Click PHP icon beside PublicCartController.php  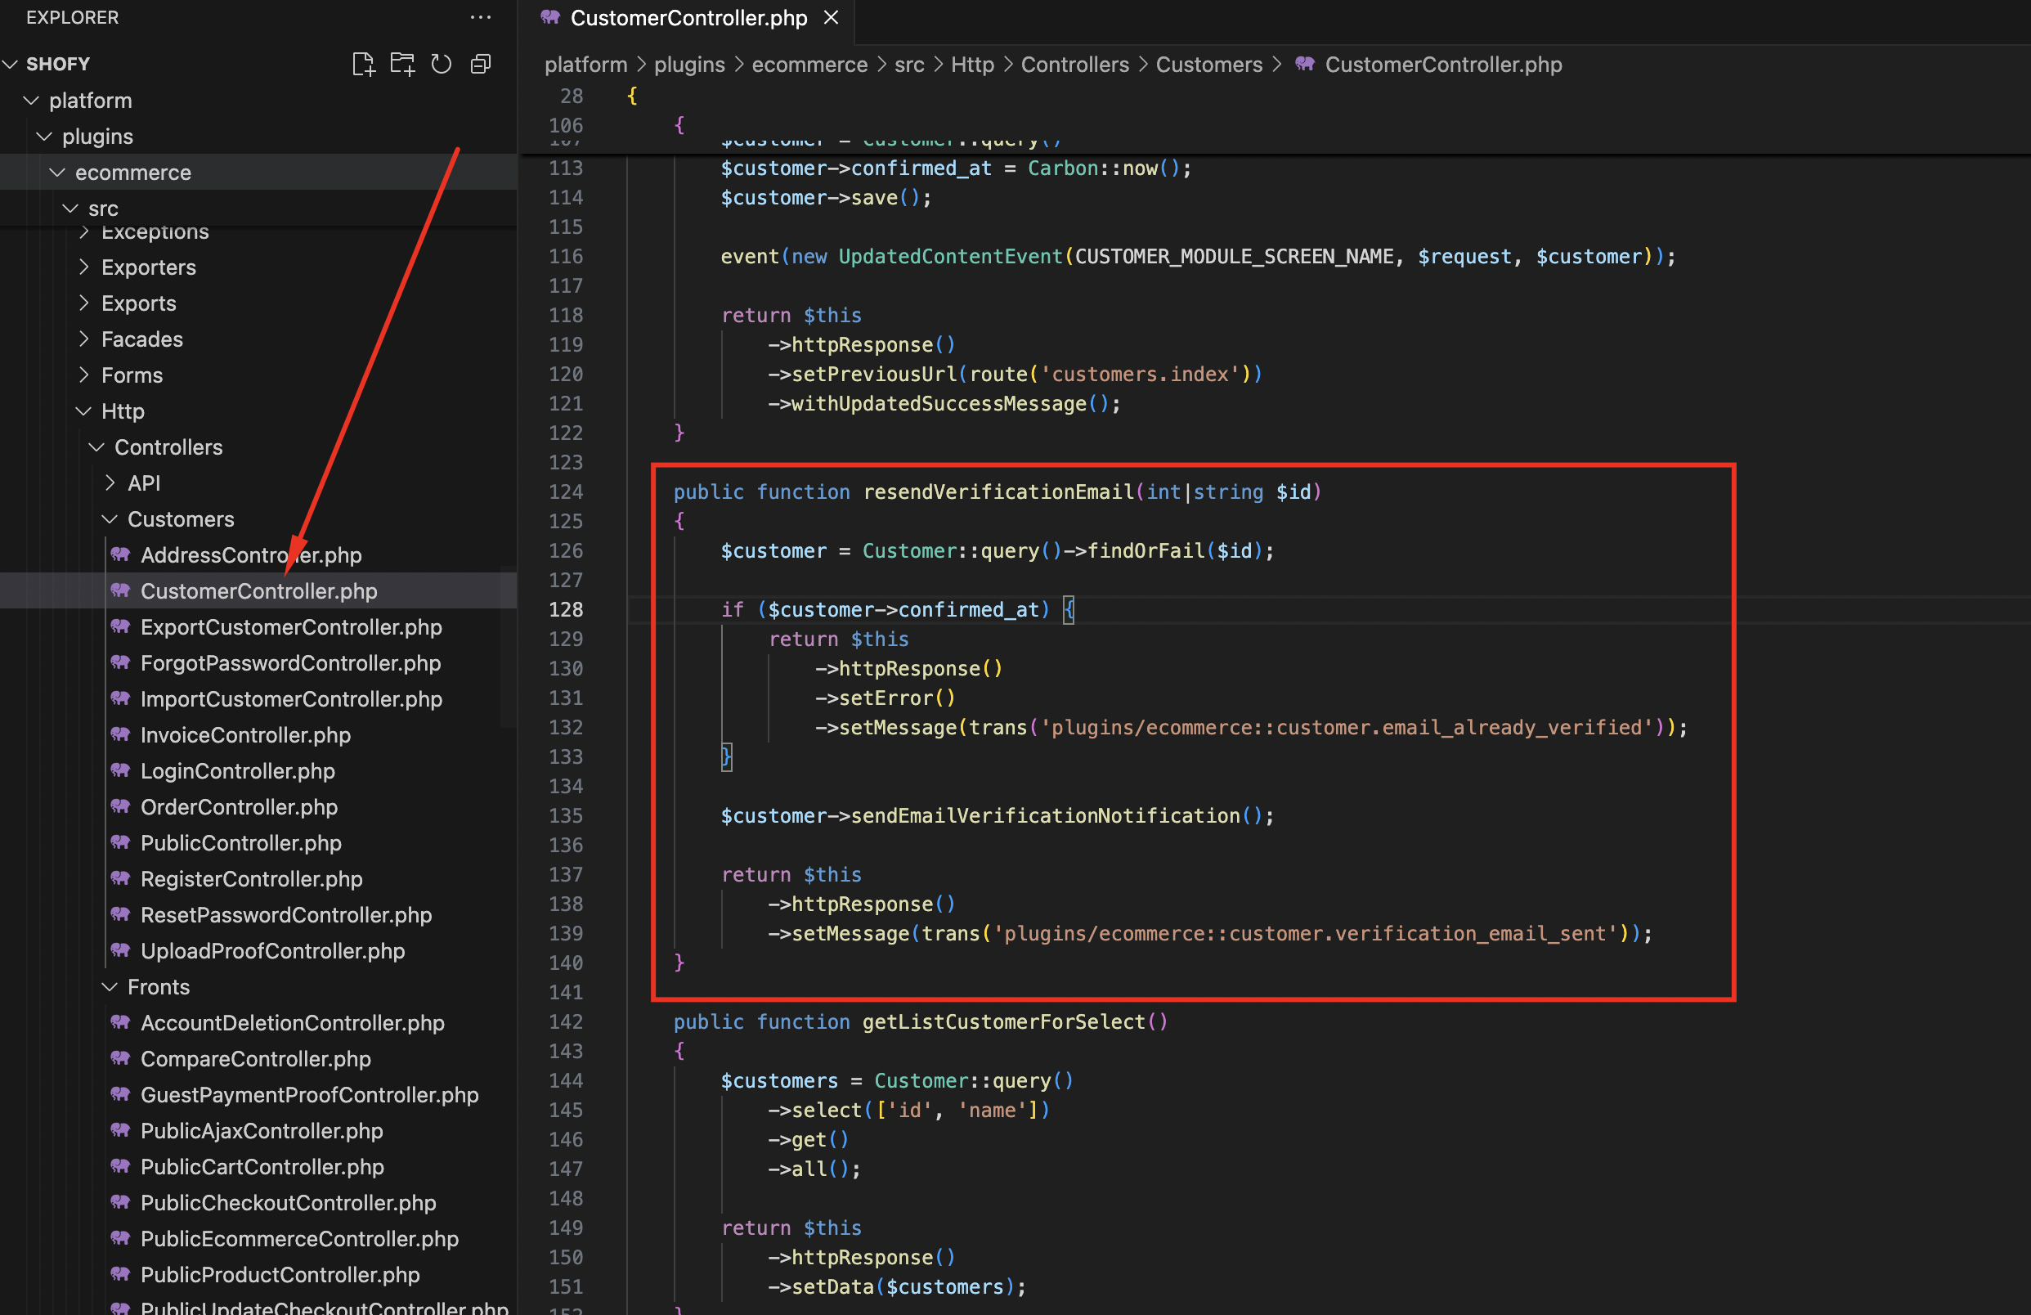point(120,1165)
